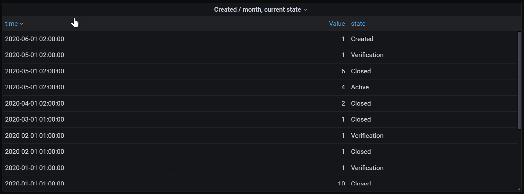The height and width of the screenshot is (194, 524).
Task: Select the Active state row from 2020-05-01
Action: (359, 87)
